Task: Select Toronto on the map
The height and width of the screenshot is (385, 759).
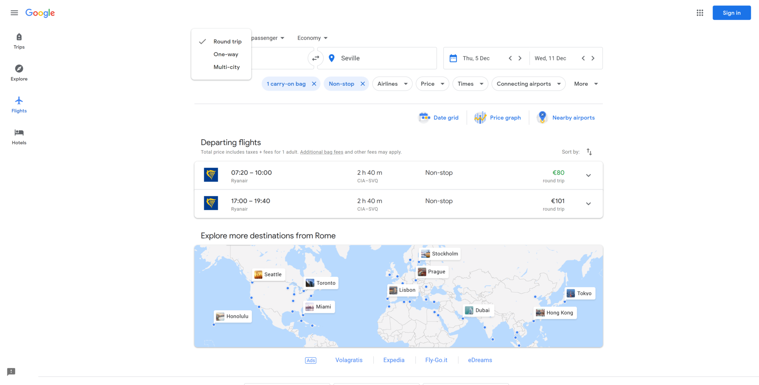Action: (x=321, y=283)
